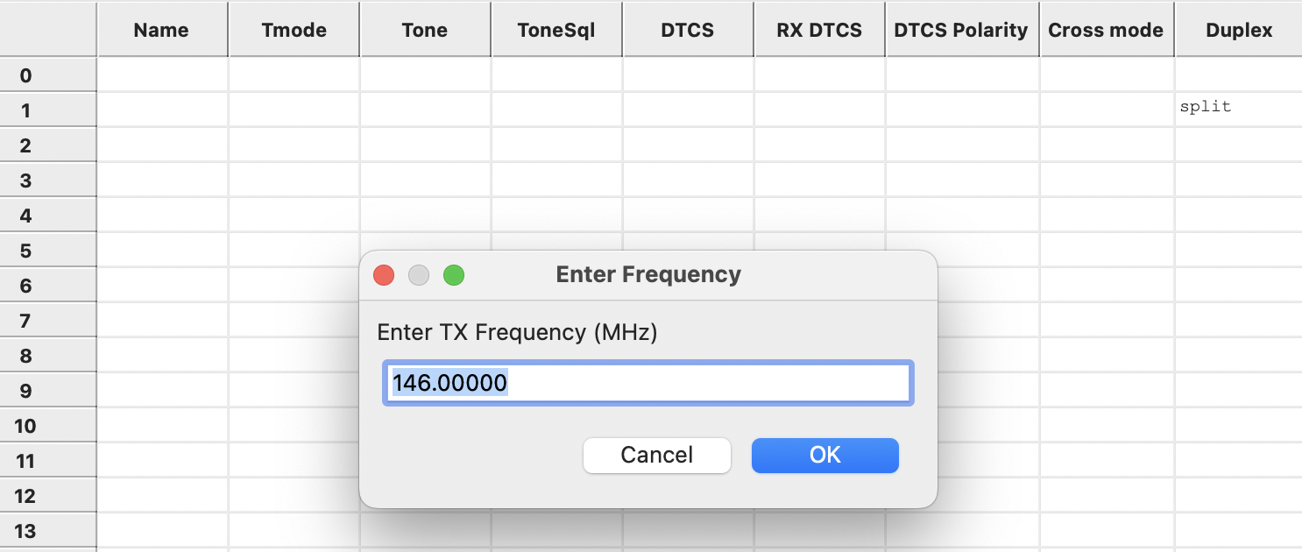Click the Name cell in row 2
1302x552 pixels.
(x=163, y=145)
